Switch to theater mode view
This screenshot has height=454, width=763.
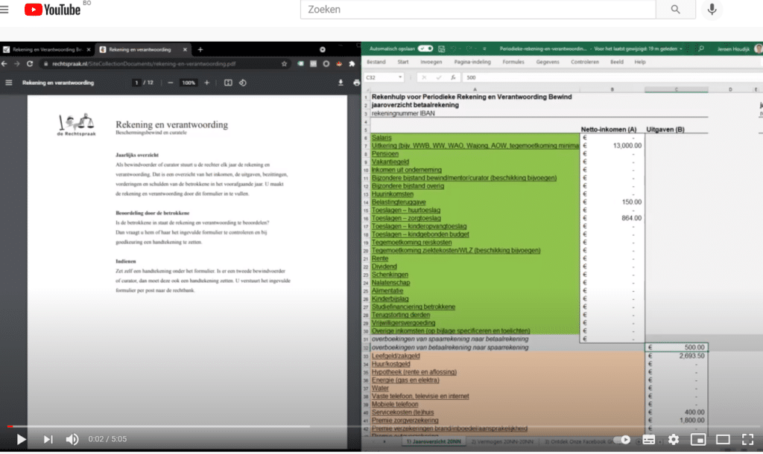723,439
